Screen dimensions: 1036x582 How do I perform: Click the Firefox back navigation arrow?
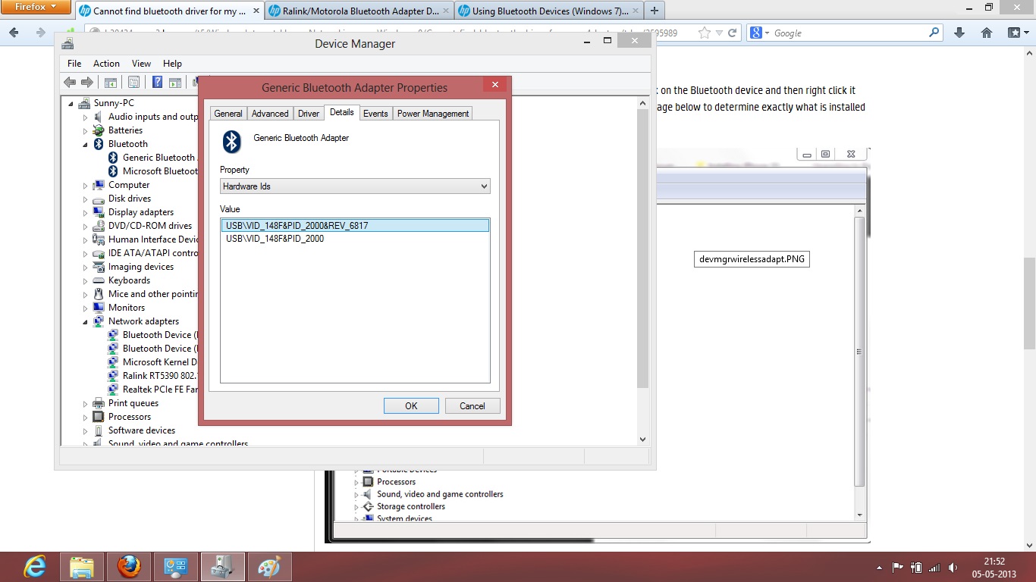[13, 33]
